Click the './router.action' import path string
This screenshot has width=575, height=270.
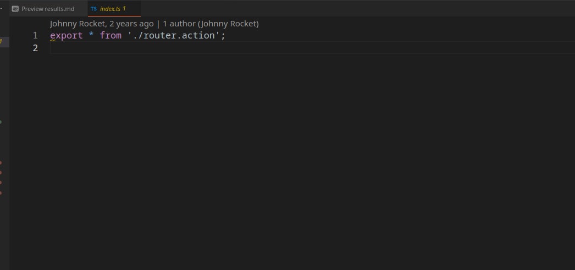point(174,36)
